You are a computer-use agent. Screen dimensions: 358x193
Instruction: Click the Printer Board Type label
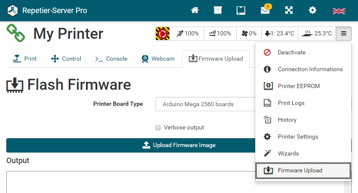tap(118, 104)
